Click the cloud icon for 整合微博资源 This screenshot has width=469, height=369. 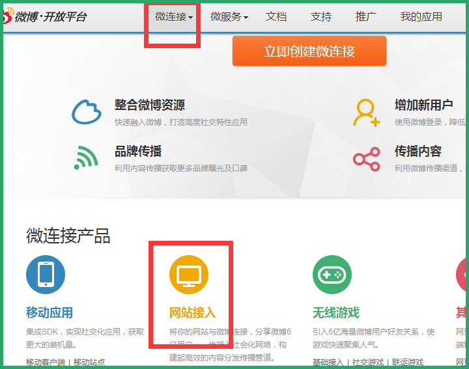(87, 112)
